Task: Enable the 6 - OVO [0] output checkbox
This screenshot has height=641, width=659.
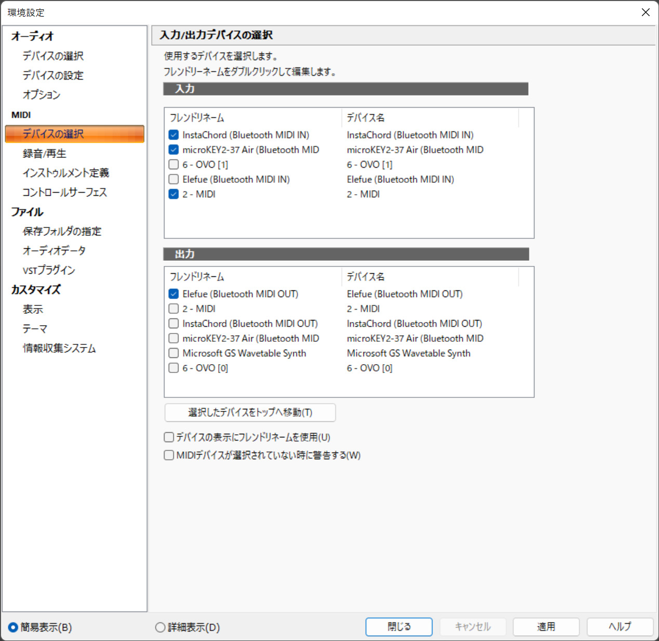Action: coord(173,368)
